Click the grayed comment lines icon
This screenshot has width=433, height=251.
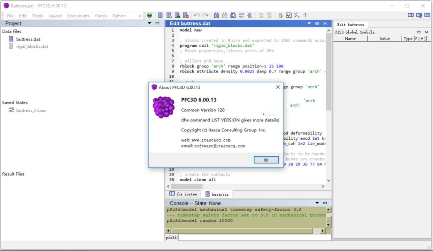pos(261,15)
